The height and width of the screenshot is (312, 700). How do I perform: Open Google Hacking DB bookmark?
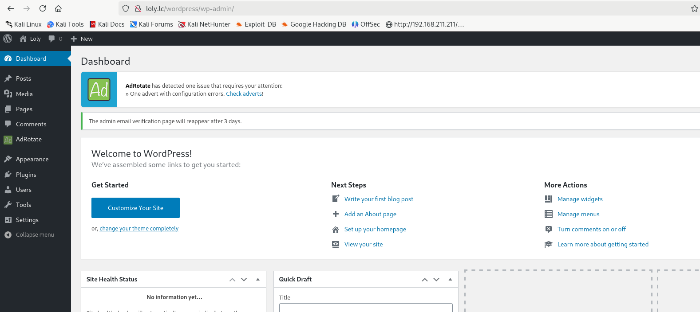[313, 24]
